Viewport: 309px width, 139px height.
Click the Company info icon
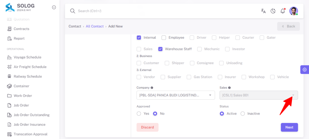pyautogui.click(x=152, y=88)
